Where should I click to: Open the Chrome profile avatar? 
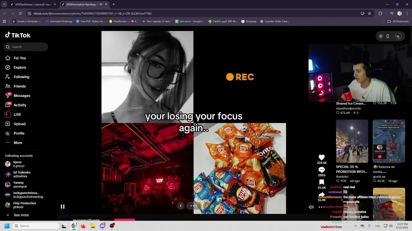(399, 13)
